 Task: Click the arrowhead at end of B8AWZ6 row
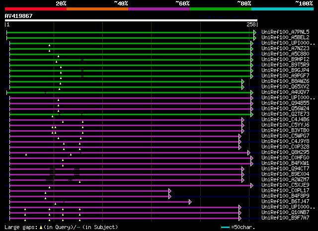coord(243,82)
